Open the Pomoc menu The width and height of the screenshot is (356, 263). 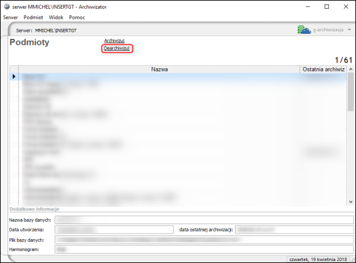(77, 18)
